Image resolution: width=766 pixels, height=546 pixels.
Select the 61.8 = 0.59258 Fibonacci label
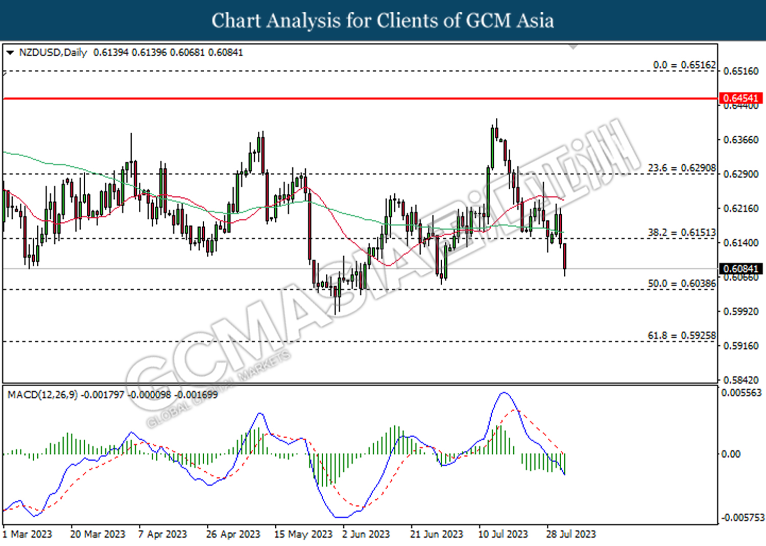(x=682, y=335)
